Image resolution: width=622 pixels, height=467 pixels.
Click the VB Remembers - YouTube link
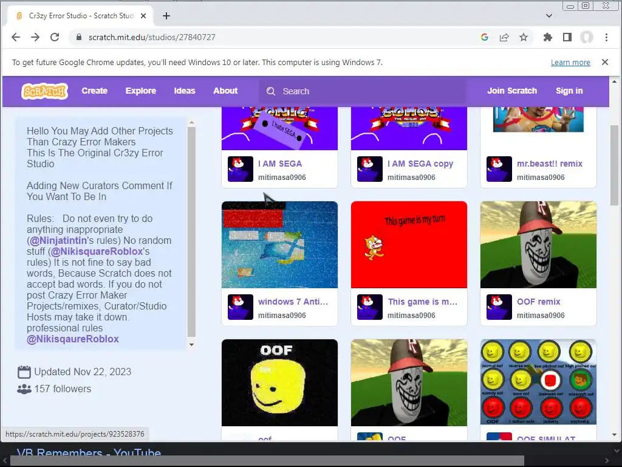89,452
